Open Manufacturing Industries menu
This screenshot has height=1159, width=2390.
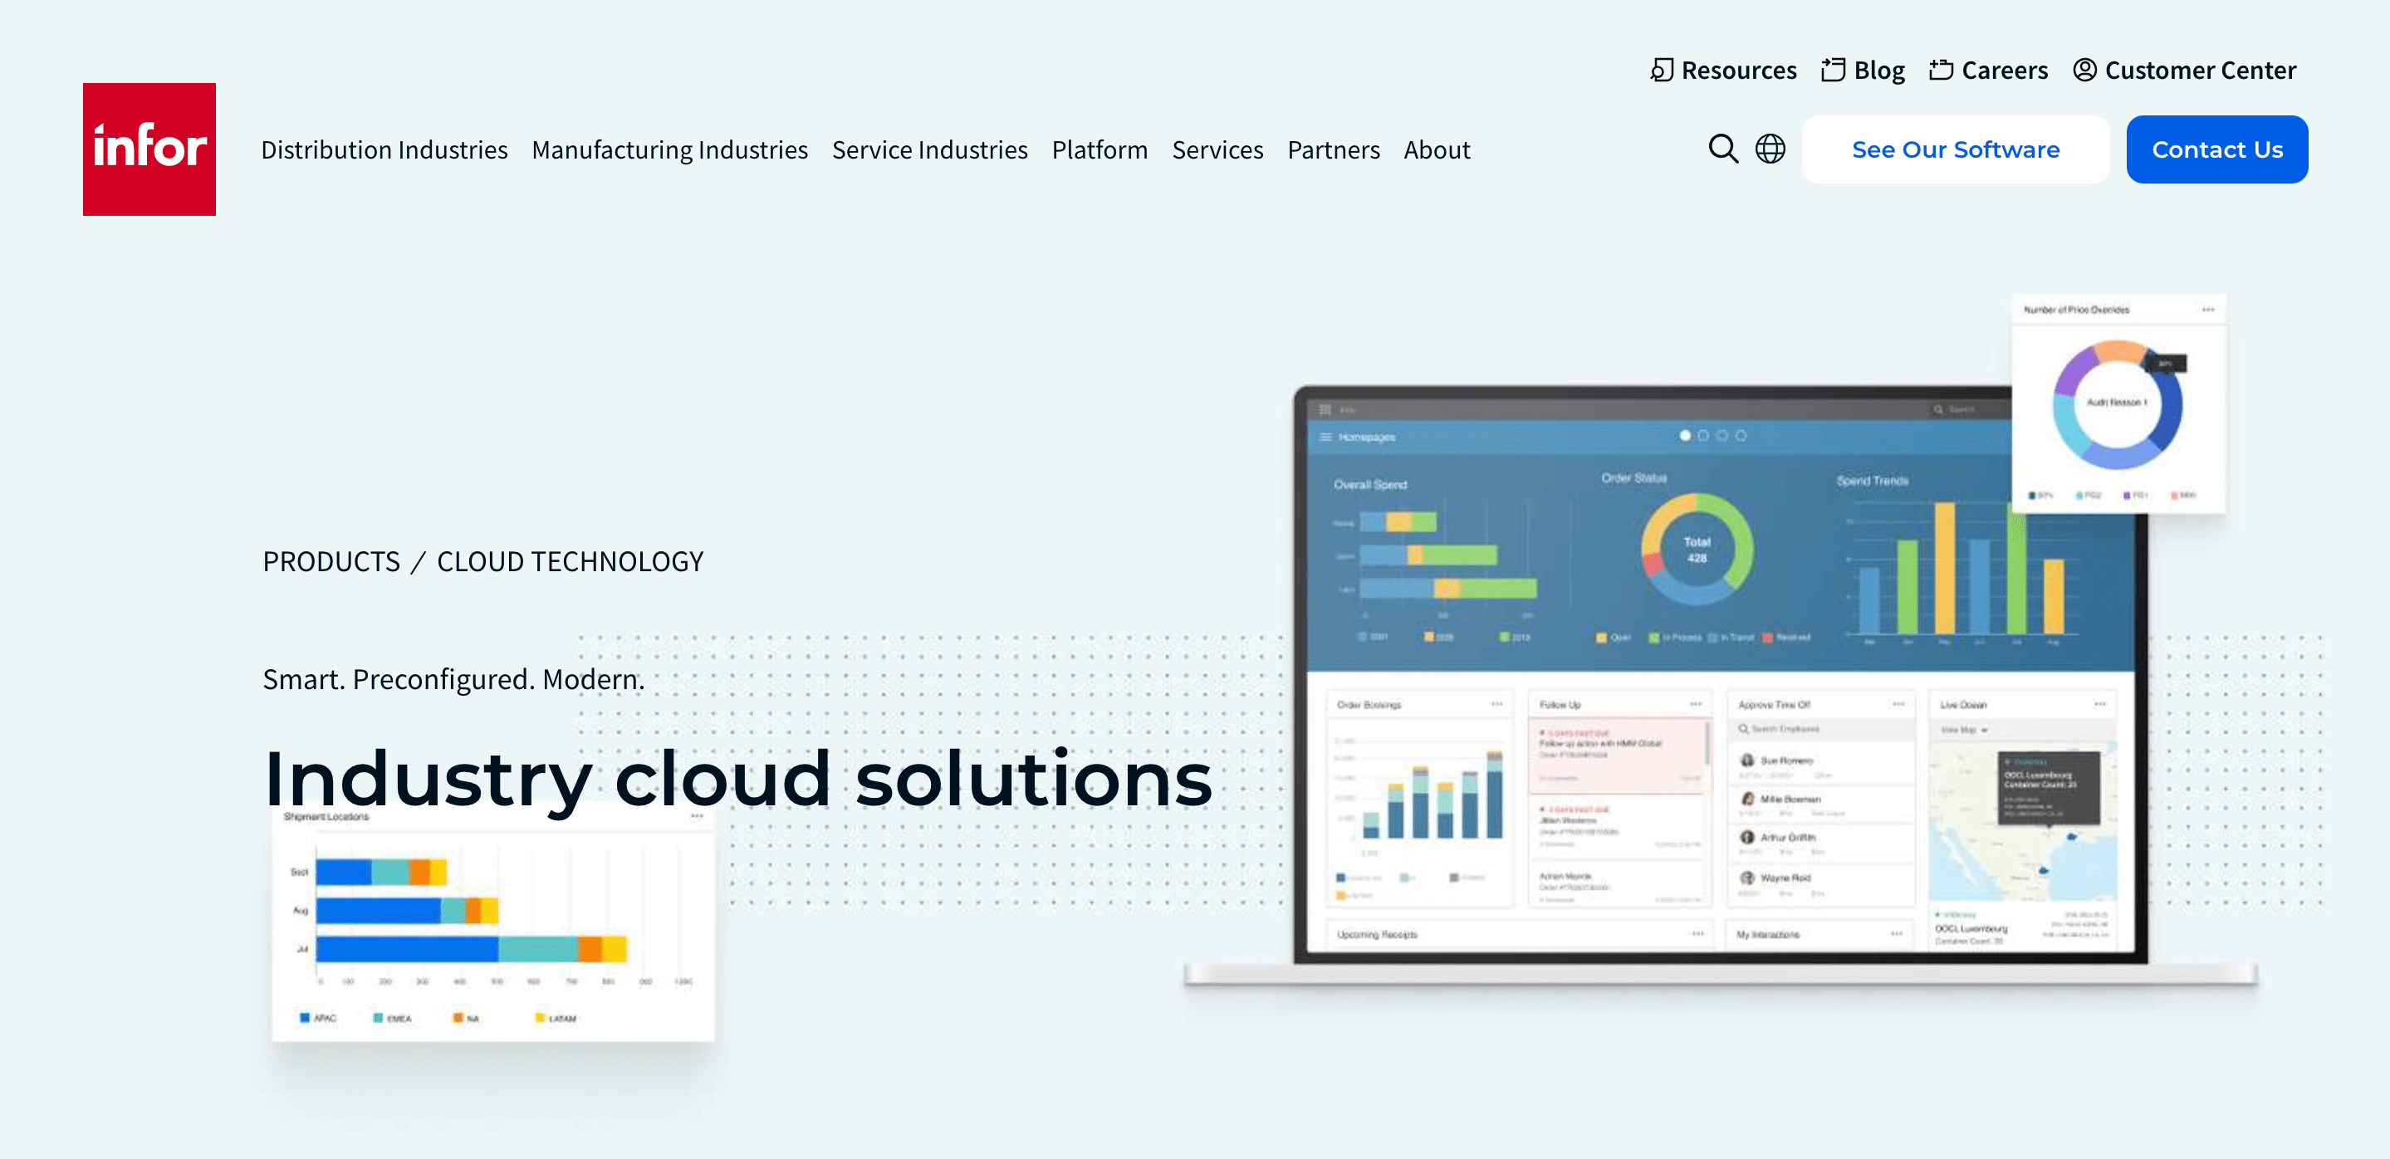[x=670, y=150]
